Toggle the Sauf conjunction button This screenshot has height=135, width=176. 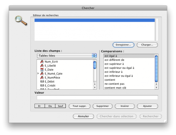61,106
